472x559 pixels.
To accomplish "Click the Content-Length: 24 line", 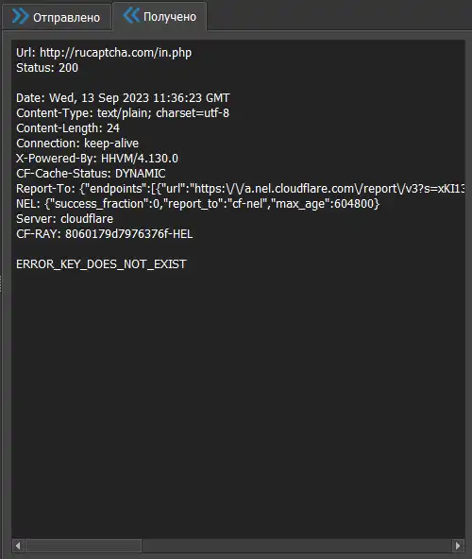I will click(68, 128).
